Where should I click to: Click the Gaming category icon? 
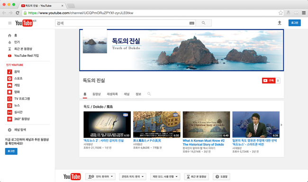[9, 85]
